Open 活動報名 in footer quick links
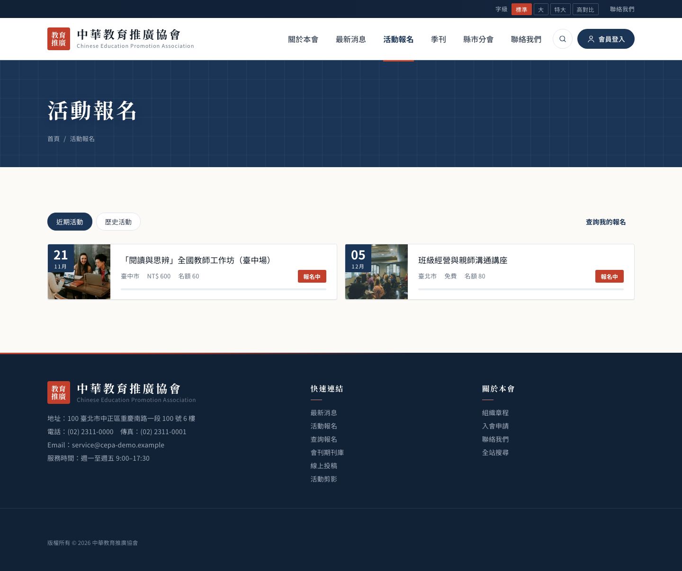This screenshot has width=682, height=571. click(324, 426)
